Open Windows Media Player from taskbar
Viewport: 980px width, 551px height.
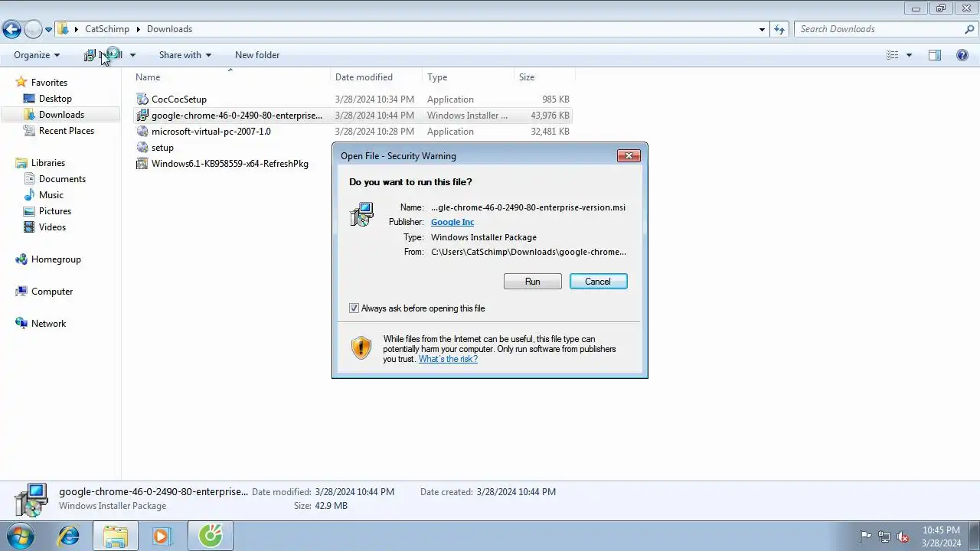click(x=162, y=536)
